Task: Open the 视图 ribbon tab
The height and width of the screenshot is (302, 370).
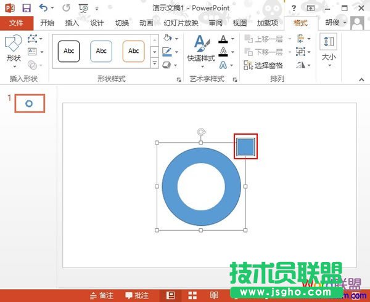Action: tap(240, 23)
